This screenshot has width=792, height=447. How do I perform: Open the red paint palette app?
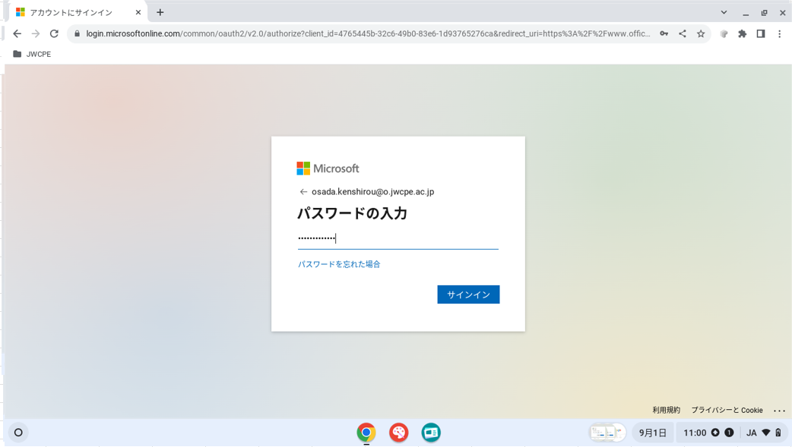[x=398, y=433]
